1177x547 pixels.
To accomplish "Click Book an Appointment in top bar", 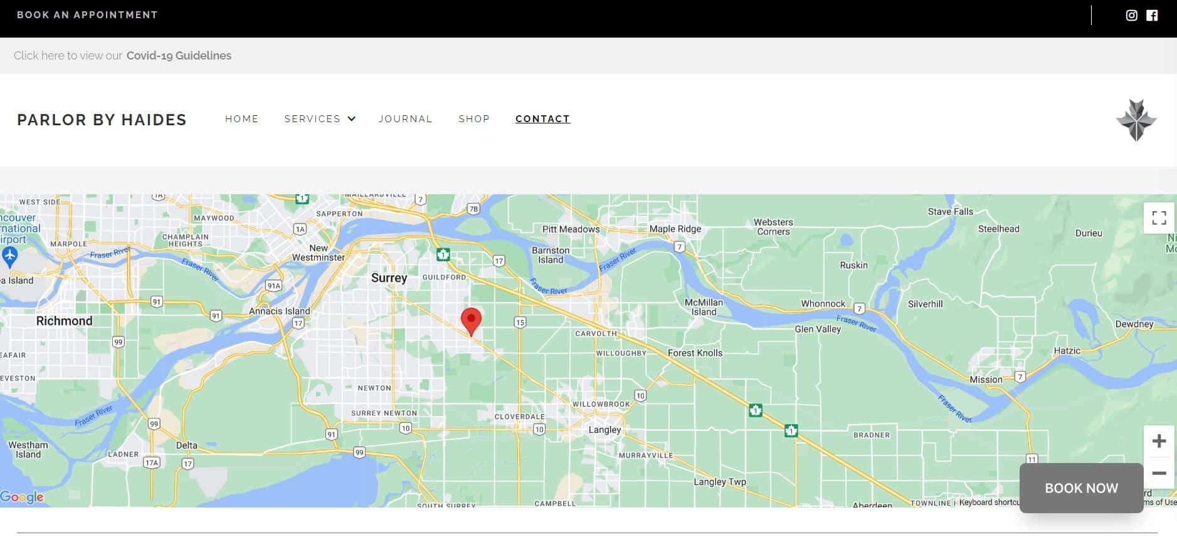I will coord(87,15).
